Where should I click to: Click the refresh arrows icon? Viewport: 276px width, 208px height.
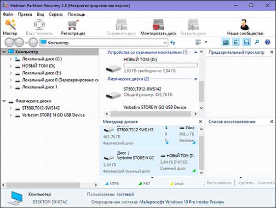click(x=173, y=42)
